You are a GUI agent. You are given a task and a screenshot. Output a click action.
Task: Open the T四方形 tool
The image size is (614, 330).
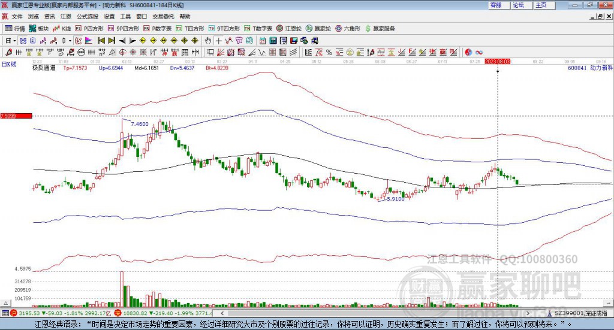point(190,29)
